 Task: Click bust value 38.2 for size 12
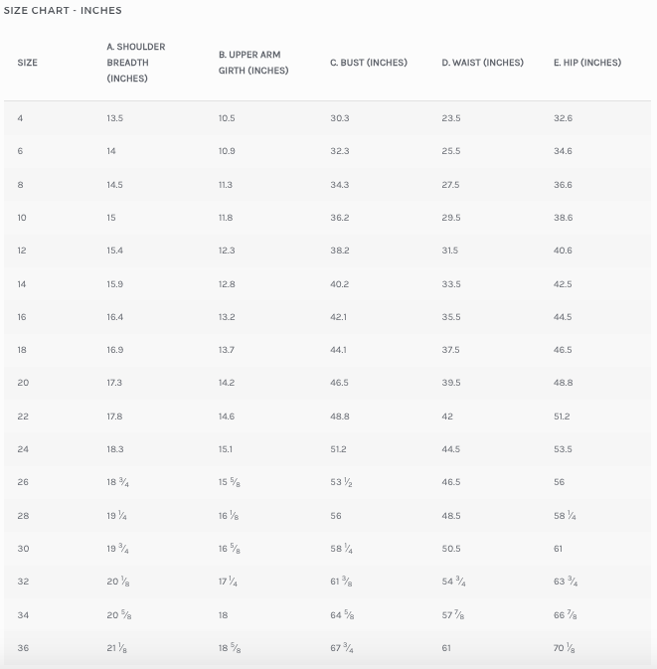point(340,251)
